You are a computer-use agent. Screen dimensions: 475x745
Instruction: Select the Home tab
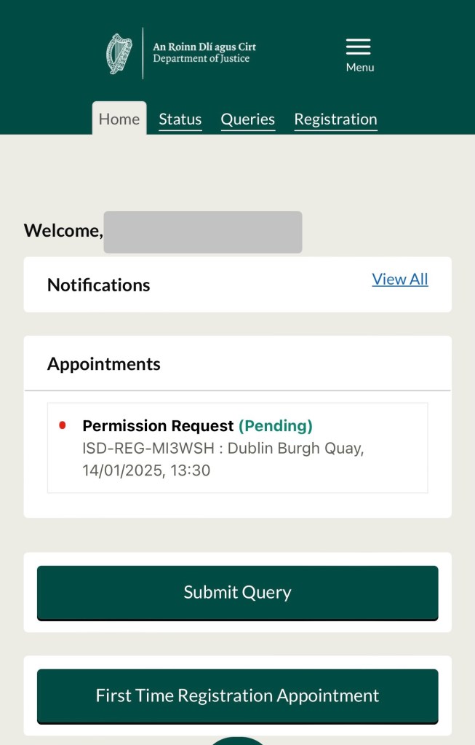click(119, 119)
